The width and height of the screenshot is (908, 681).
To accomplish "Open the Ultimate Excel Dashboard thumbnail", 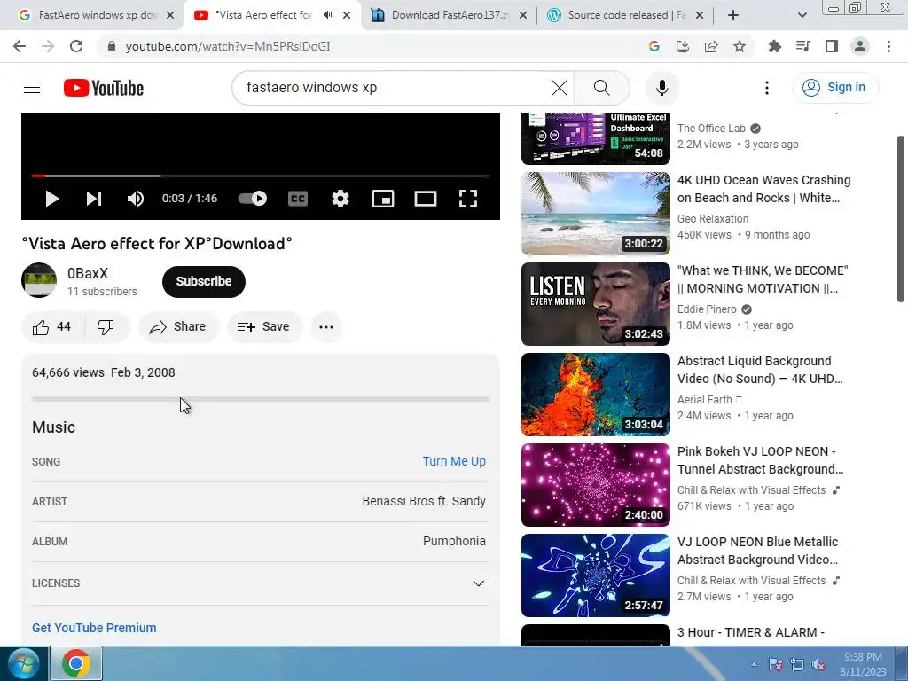I will (x=595, y=139).
